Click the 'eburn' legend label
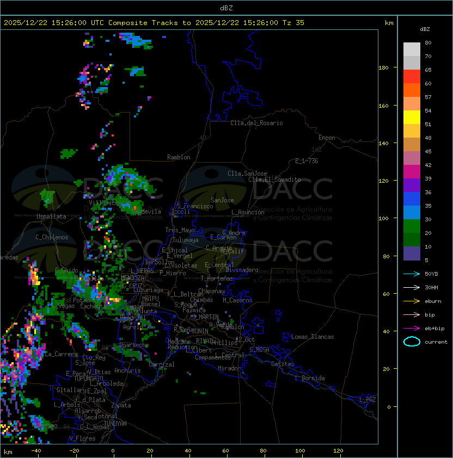 pos(433,301)
